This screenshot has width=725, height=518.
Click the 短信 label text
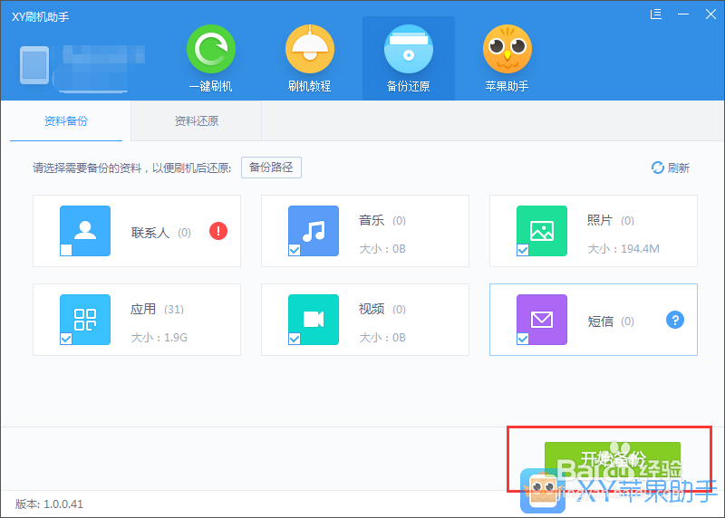(x=600, y=321)
